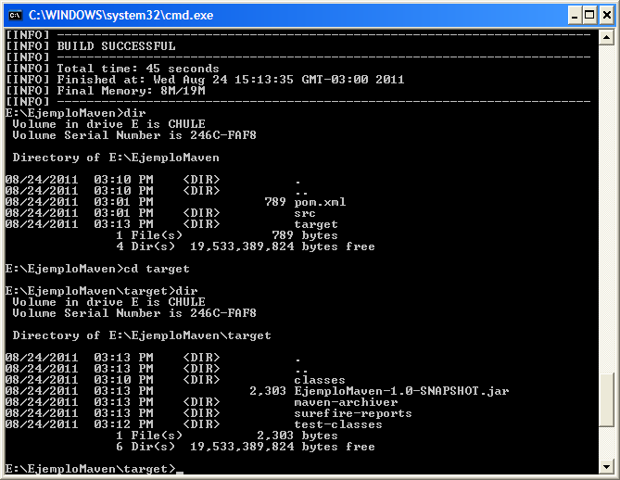Maximize the cmd.exe window
The height and width of the screenshot is (480, 620).
point(589,16)
